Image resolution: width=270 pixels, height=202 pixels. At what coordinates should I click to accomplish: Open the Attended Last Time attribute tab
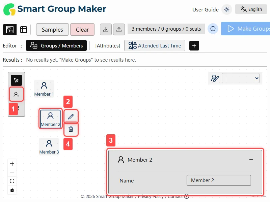coord(155,45)
